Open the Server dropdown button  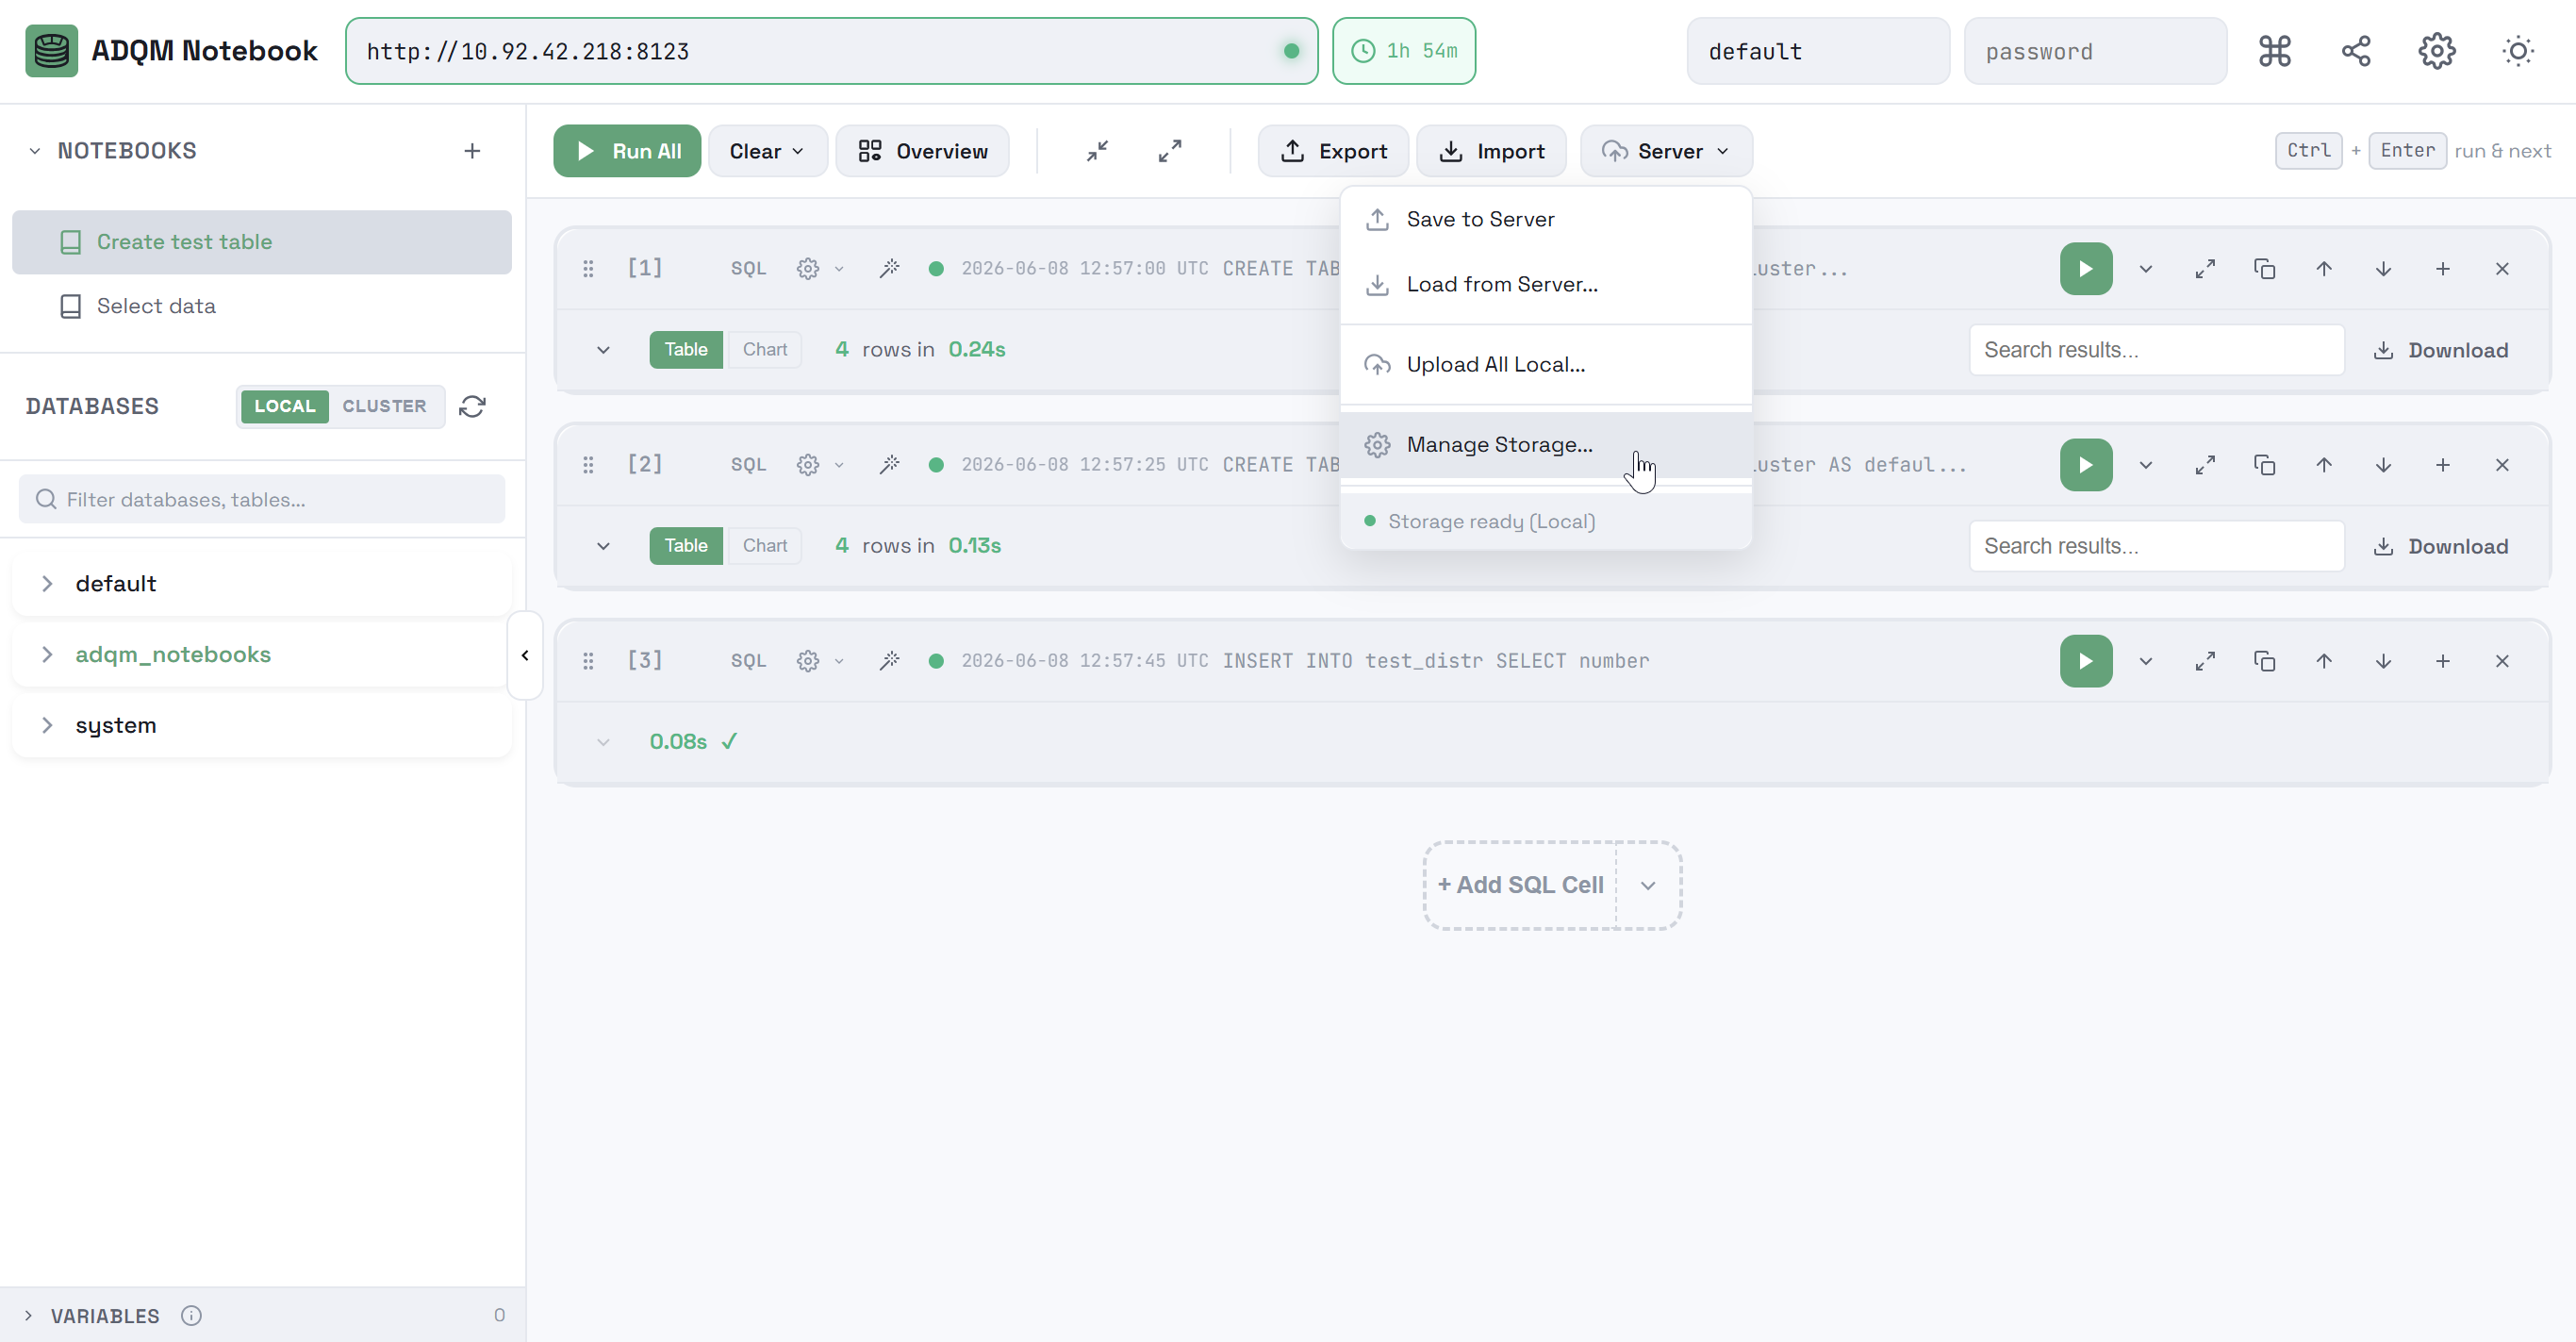1665,151
